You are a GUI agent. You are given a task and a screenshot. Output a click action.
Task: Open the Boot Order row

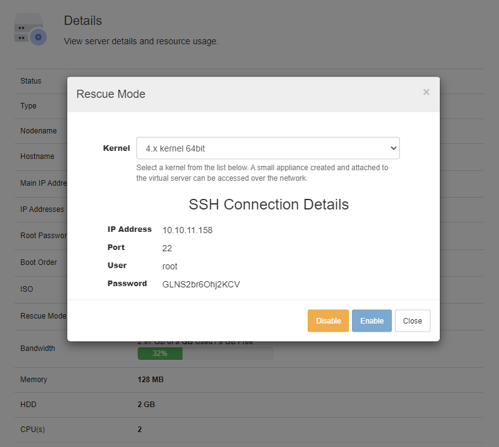39,262
